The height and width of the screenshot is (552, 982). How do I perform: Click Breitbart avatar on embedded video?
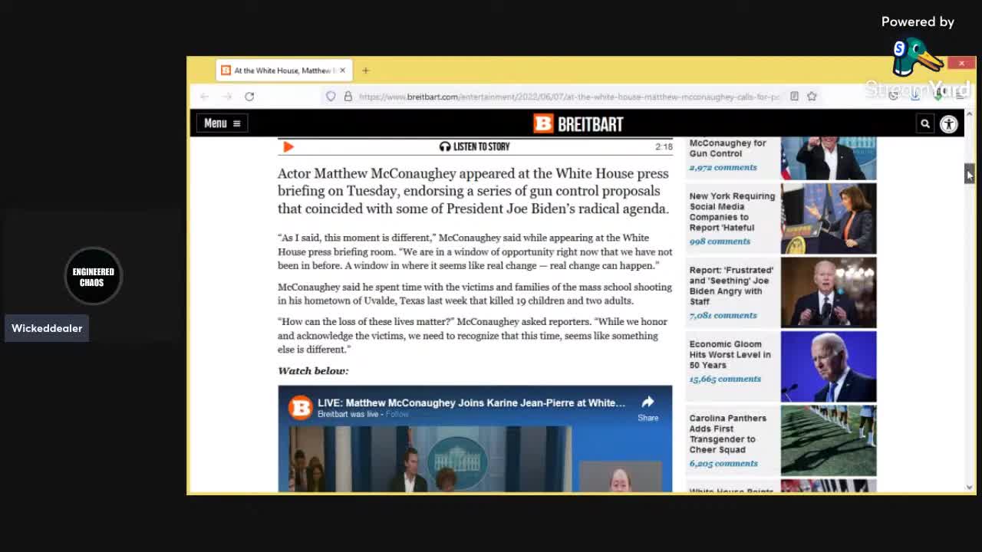coord(300,407)
